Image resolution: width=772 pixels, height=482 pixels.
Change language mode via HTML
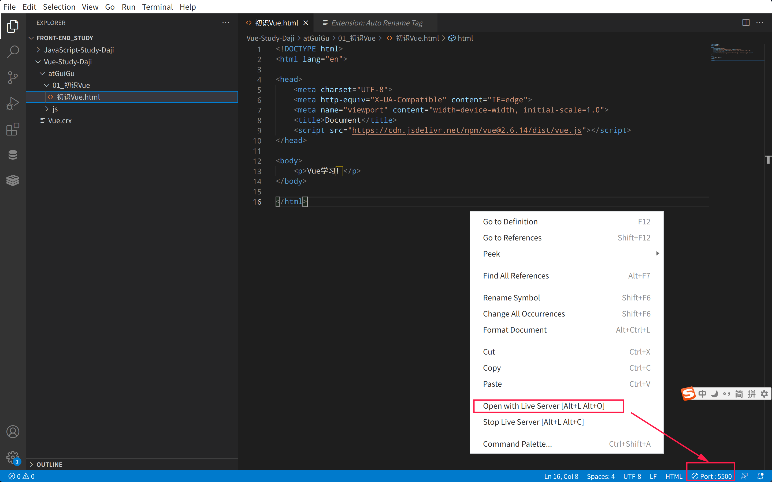click(x=674, y=476)
